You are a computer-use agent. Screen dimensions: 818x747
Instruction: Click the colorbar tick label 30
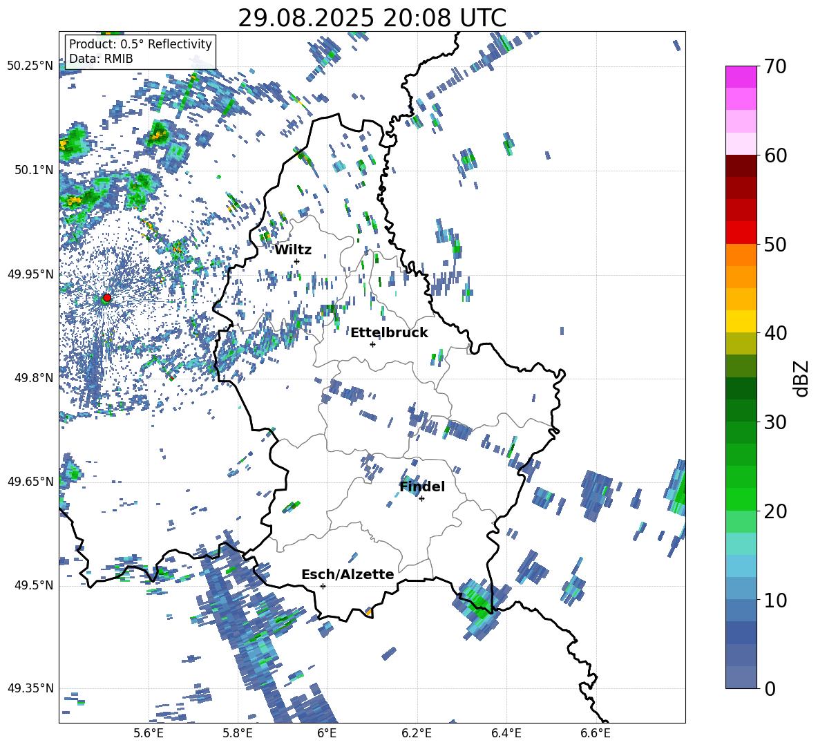click(x=775, y=422)
